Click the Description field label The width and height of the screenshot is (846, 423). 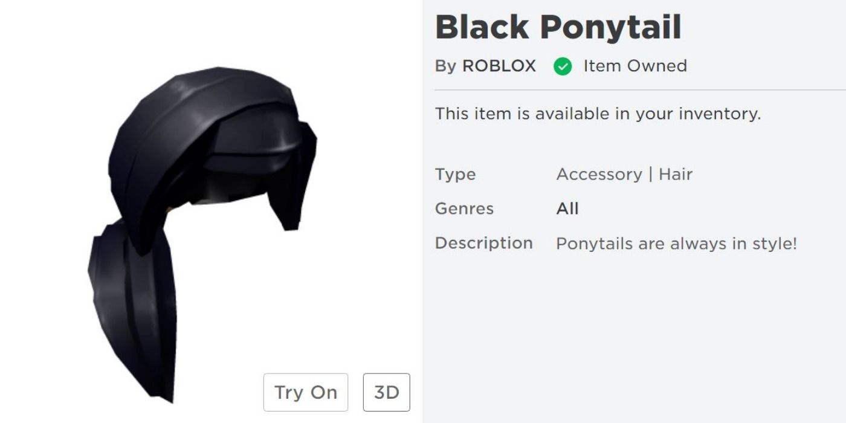coord(483,244)
